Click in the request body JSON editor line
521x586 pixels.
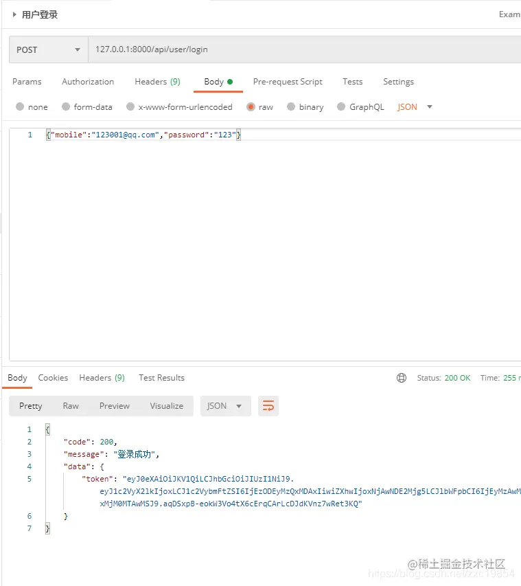143,135
